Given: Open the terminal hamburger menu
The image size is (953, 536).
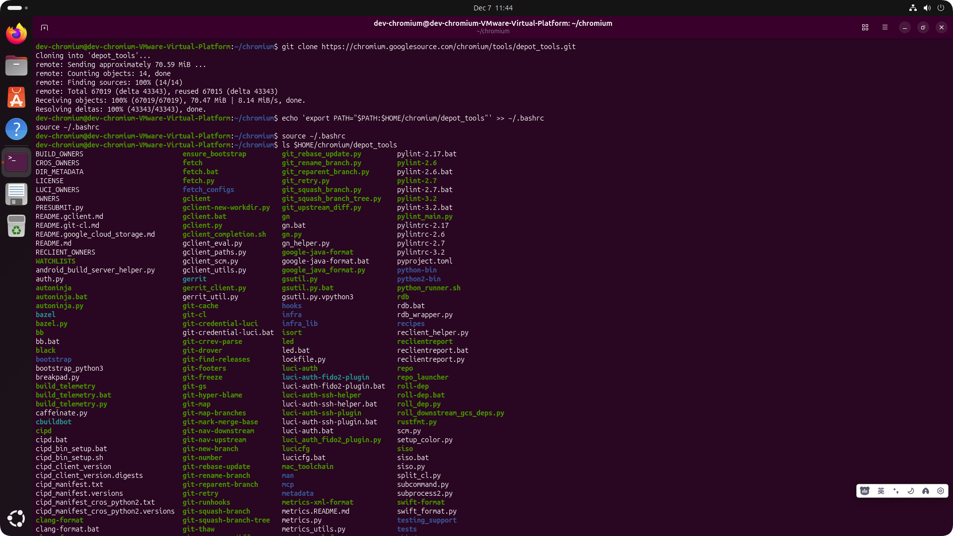Looking at the screenshot, I should coord(885,27).
